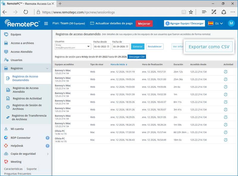Open activity log for the first Banney's iMac session
Viewport: 238px width, 176px height.
226,71
